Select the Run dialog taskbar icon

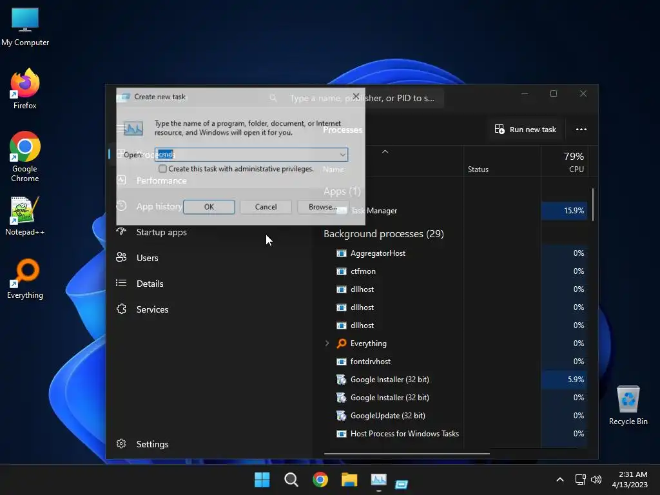(402, 484)
